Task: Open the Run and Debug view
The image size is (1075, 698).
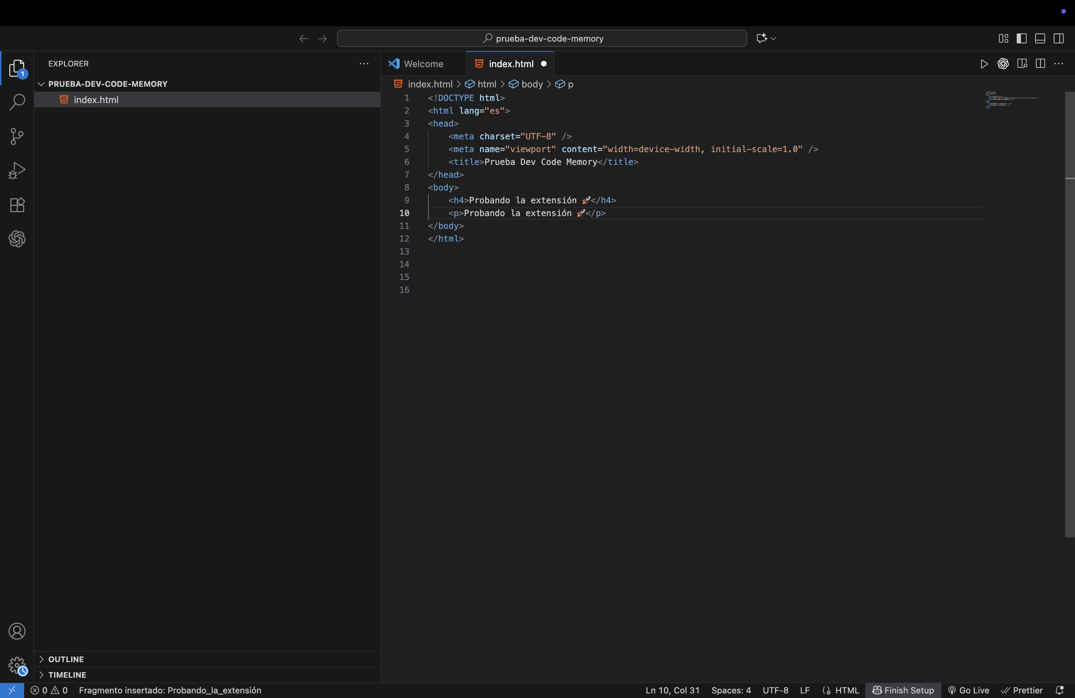Action: click(17, 171)
